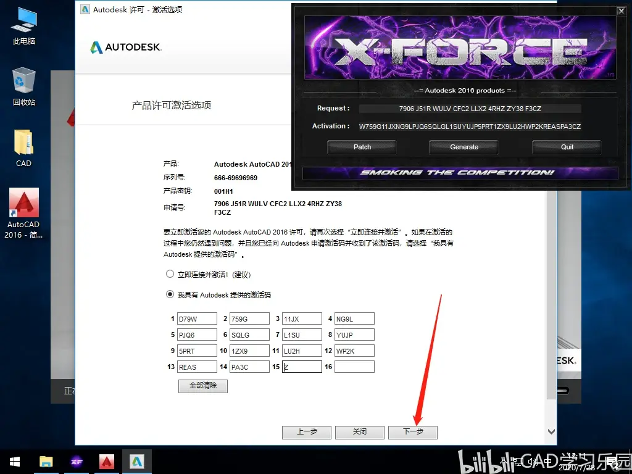Click activation field 10 containing 1ZX9
This screenshot has height=474, width=632.
point(249,351)
